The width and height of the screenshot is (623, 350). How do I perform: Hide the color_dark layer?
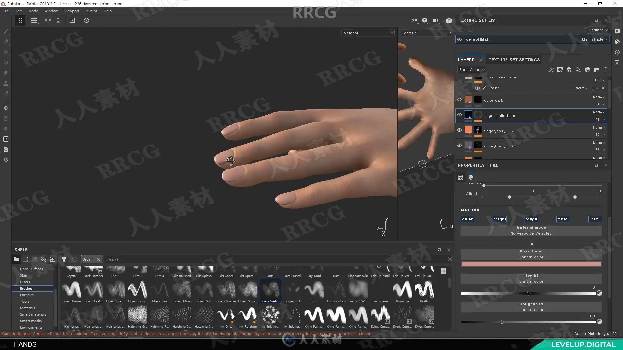click(459, 100)
